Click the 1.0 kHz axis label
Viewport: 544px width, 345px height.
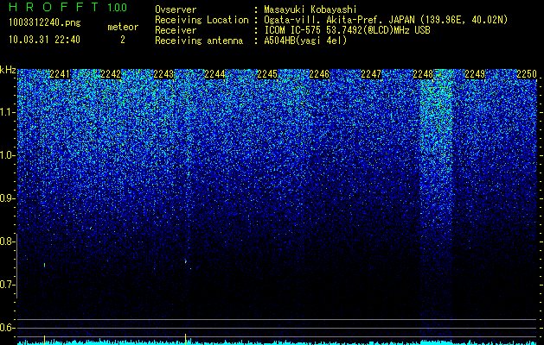click(7, 155)
